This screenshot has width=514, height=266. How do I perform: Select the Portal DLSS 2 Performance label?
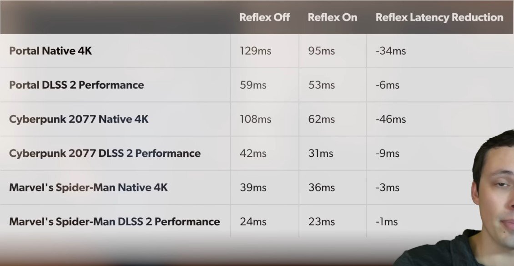point(76,85)
